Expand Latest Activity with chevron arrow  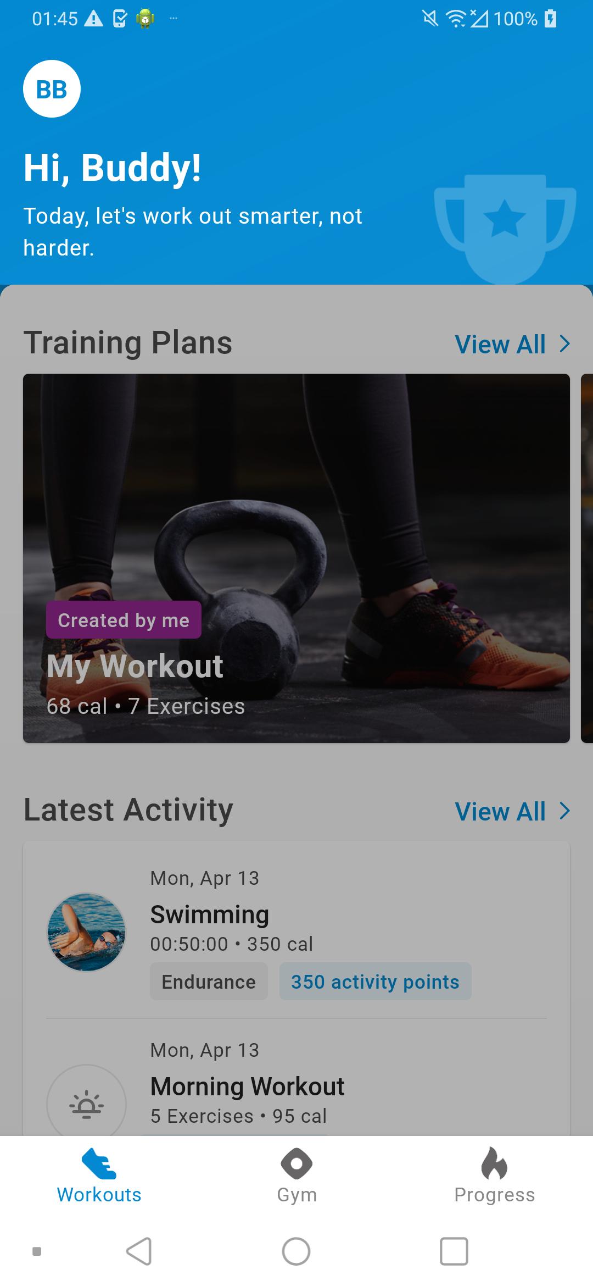click(x=564, y=811)
